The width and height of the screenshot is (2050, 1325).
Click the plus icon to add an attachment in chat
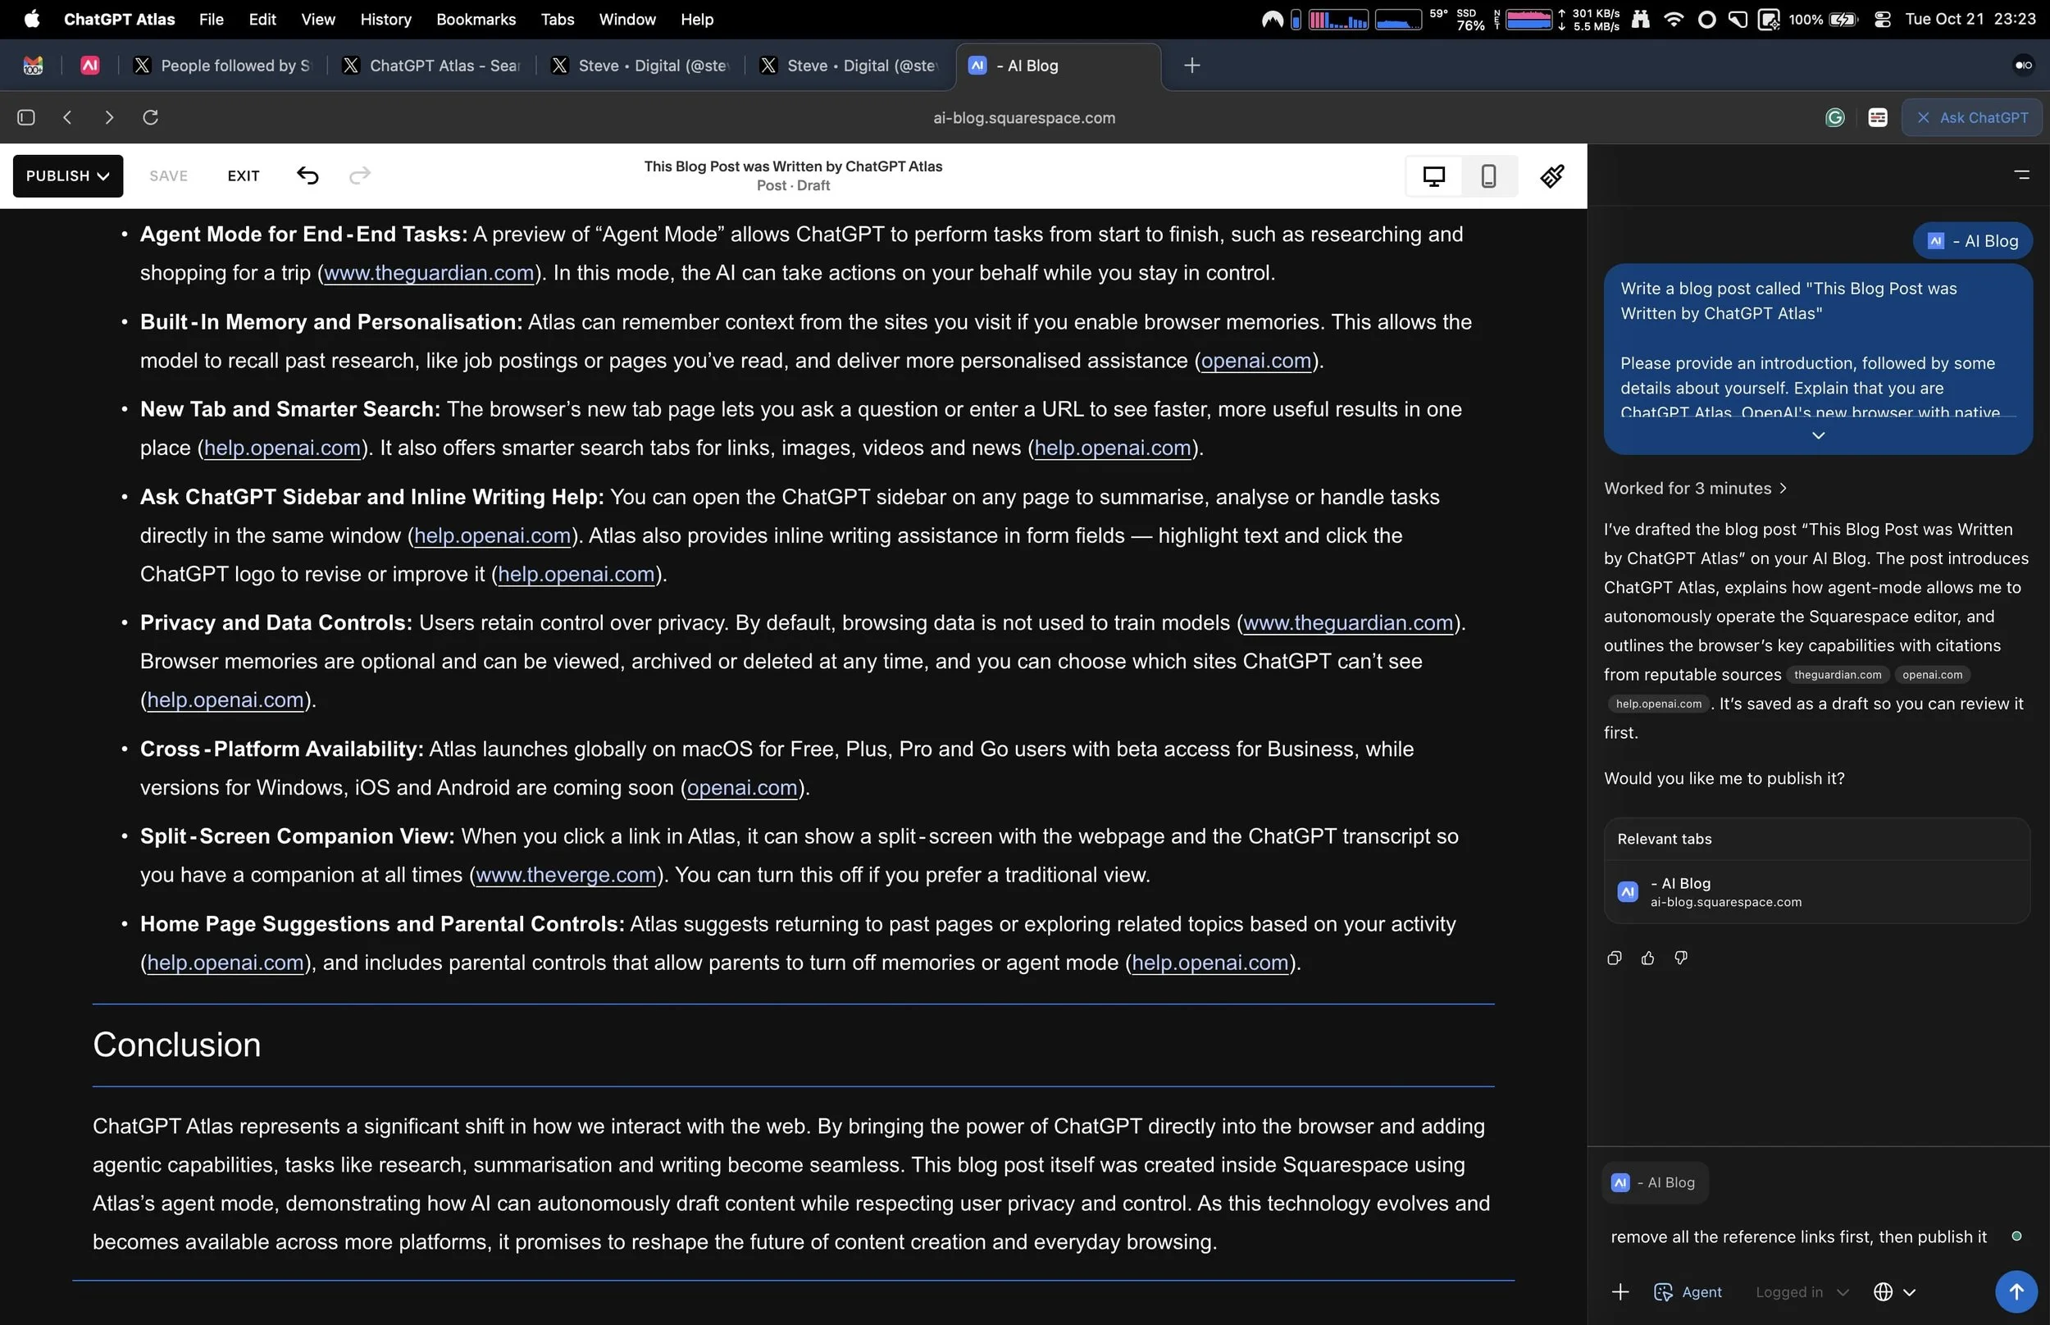1619,1291
